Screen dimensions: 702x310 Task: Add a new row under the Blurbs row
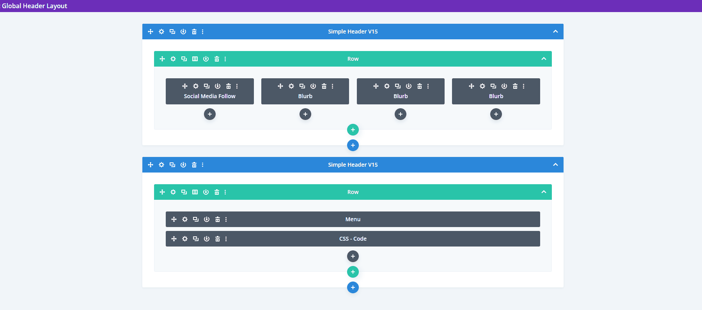coord(353,130)
